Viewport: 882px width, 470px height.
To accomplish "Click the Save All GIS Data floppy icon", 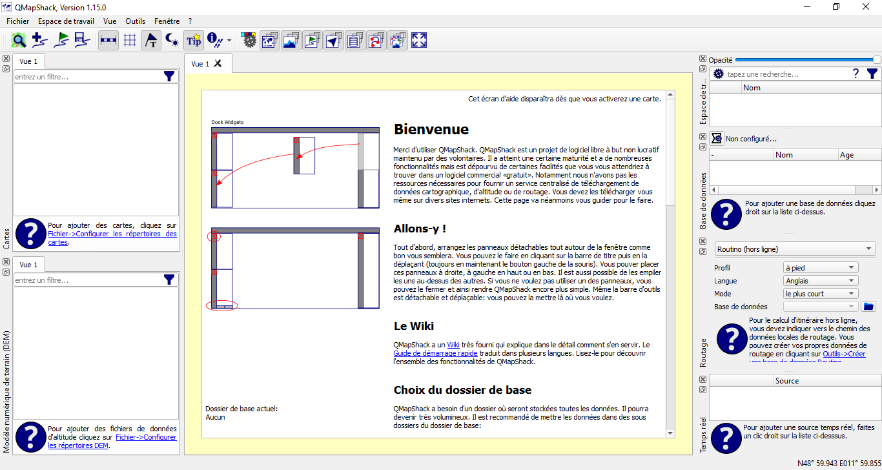I will [x=82, y=40].
